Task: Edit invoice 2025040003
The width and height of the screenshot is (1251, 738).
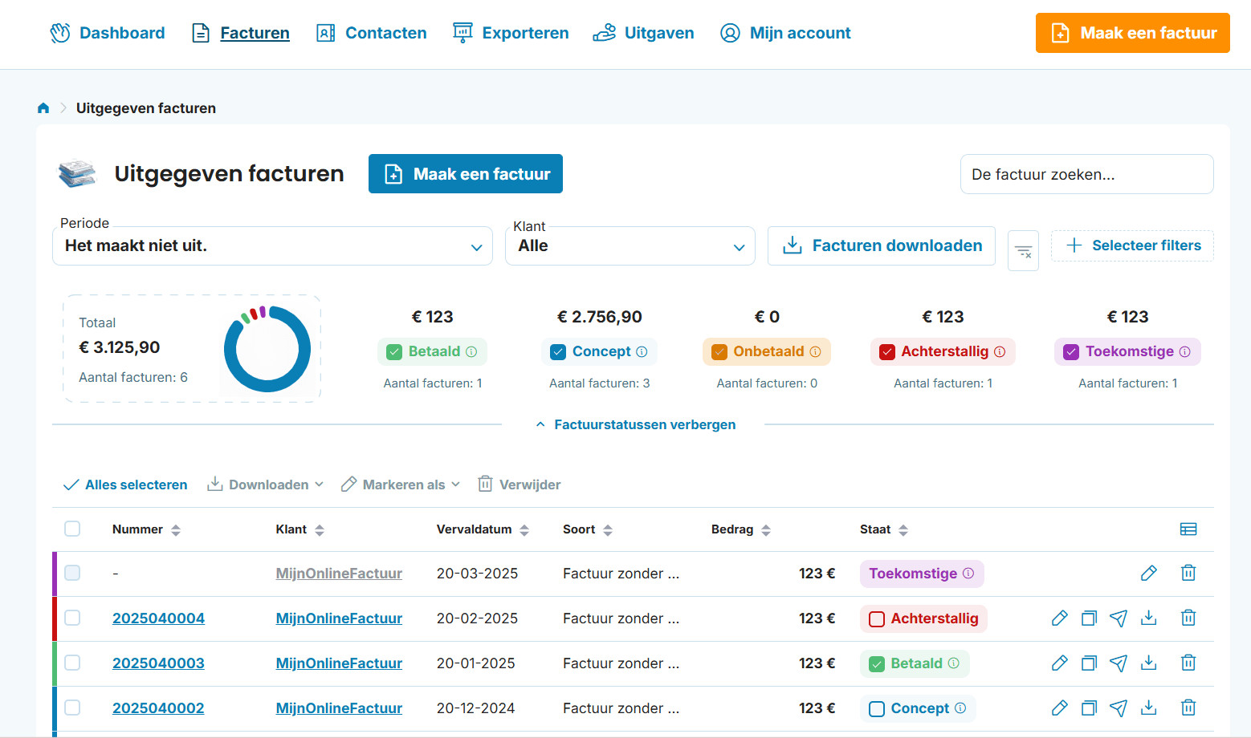Action: point(1060,663)
